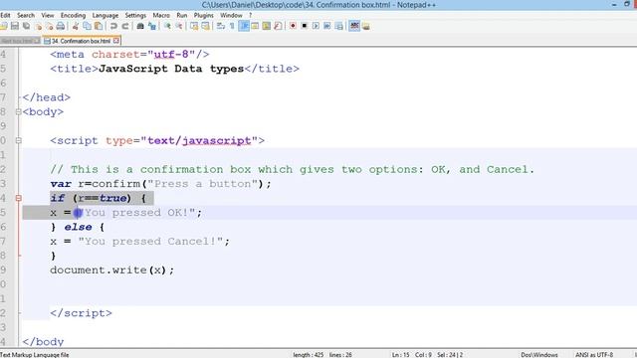
Task: Open the Language menu
Action: pos(106,15)
